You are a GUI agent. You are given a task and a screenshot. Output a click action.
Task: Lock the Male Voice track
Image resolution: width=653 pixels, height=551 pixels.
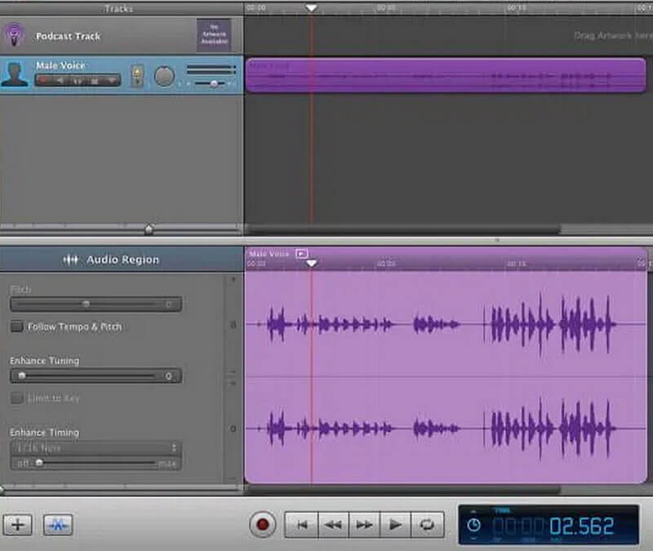[95, 80]
